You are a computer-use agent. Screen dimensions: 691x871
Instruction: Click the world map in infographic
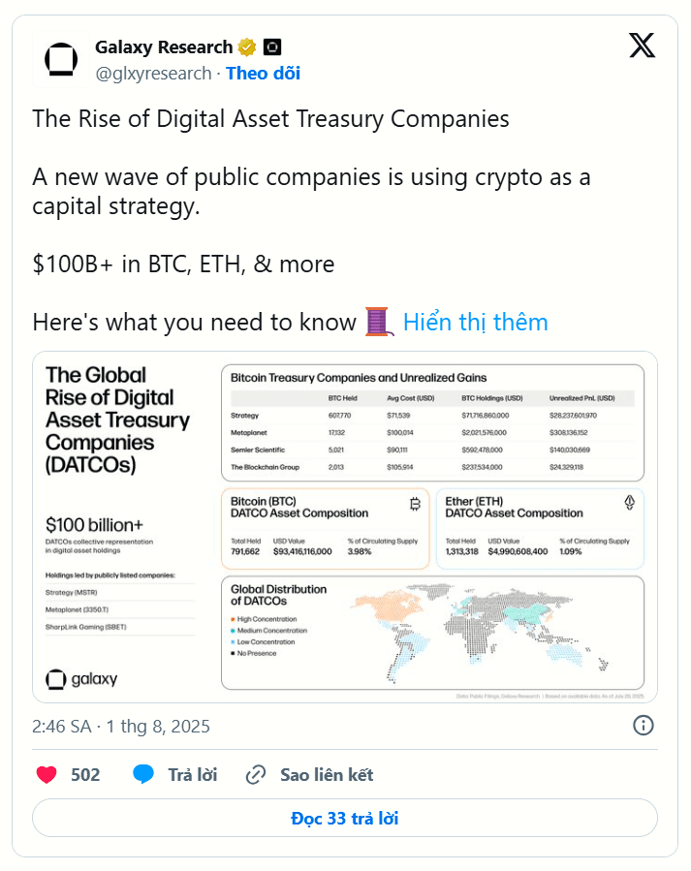click(x=479, y=632)
